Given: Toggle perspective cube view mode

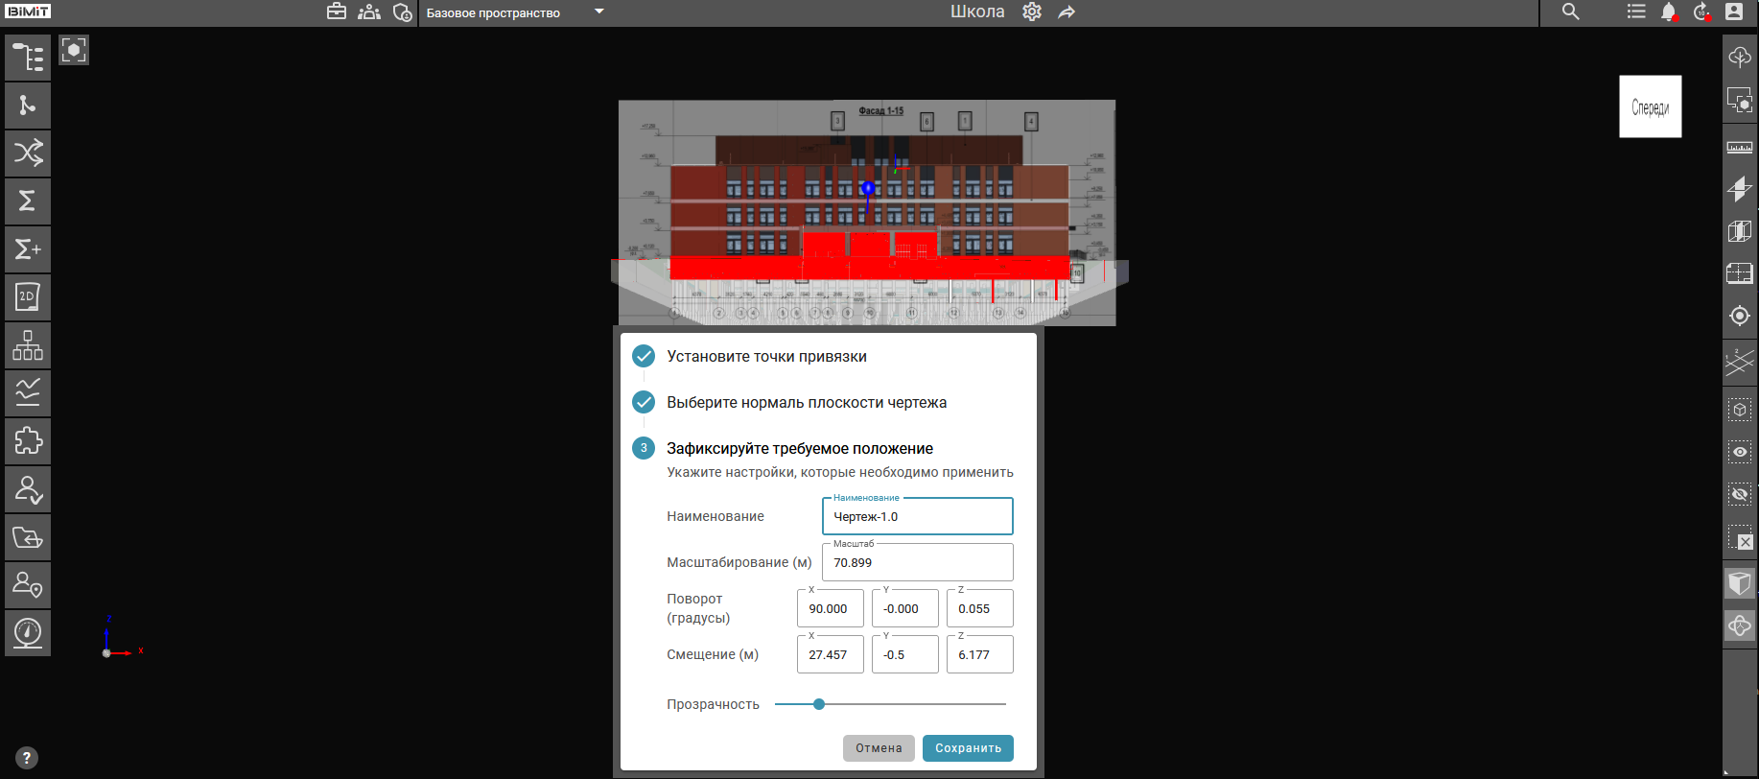Looking at the screenshot, I should coord(1739,583).
